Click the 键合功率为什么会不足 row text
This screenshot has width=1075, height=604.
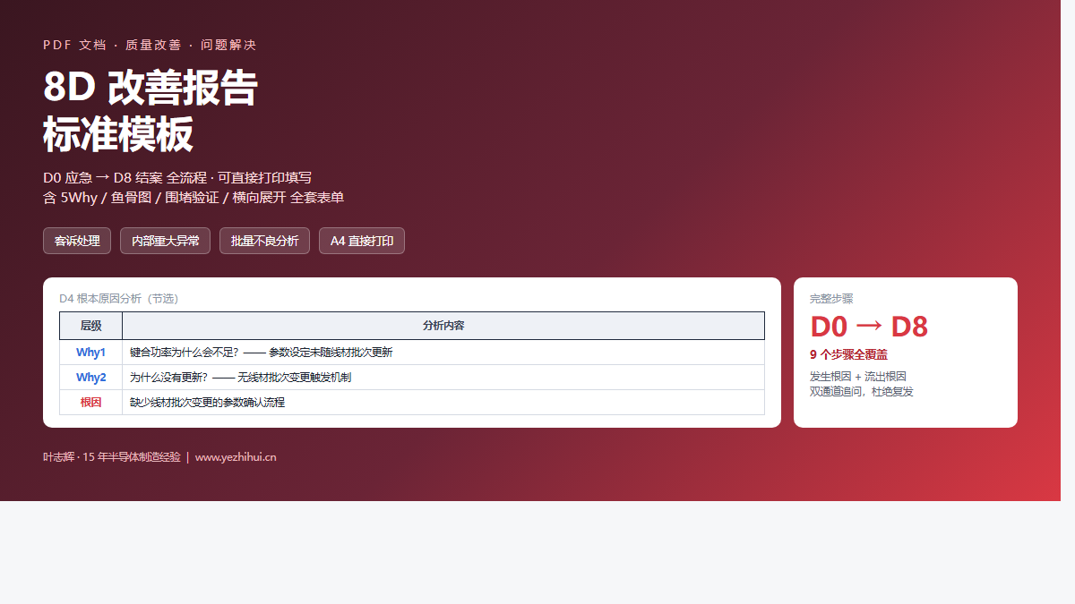(262, 353)
